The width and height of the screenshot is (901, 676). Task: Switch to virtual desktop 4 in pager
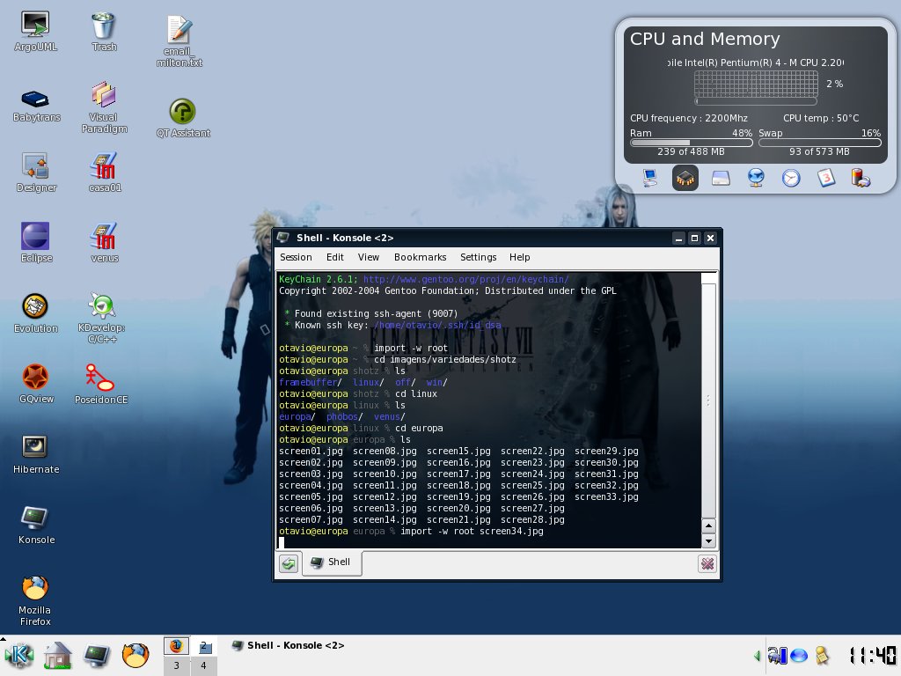point(203,665)
